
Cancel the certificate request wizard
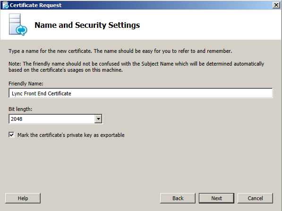tap(255, 198)
